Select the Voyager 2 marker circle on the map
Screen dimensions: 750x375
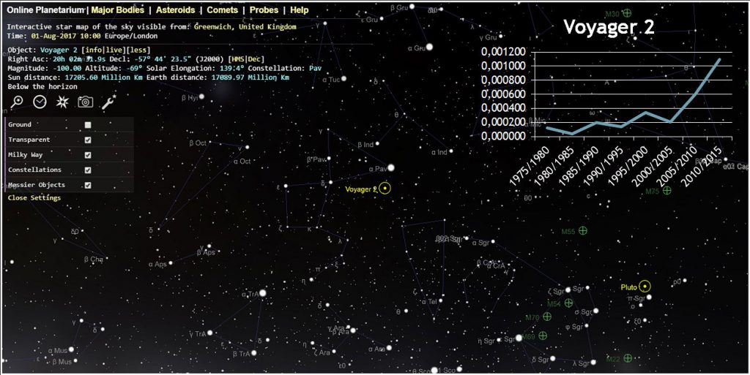pos(385,189)
